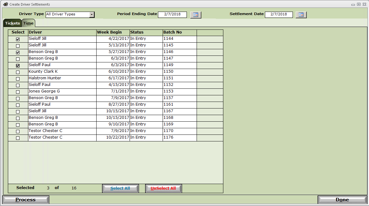Start processing with the Process button
The height and width of the screenshot is (206, 369).
pyautogui.click(x=26, y=200)
